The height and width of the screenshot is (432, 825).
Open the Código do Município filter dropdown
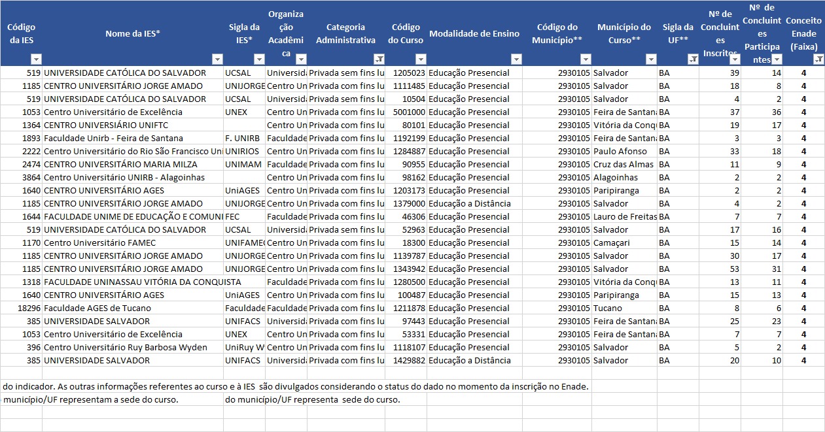click(585, 59)
